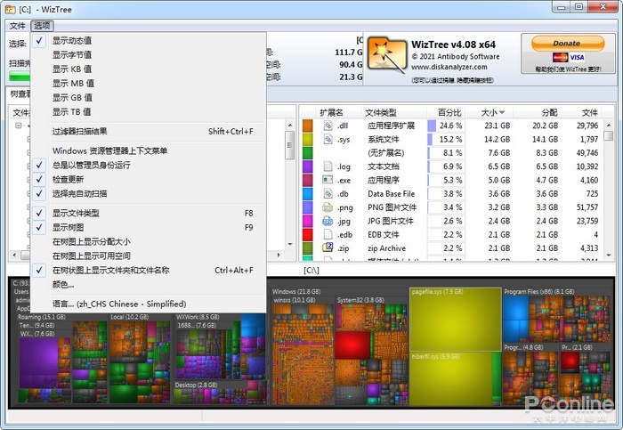Select 显示 GB 值 menu item

pos(71,97)
